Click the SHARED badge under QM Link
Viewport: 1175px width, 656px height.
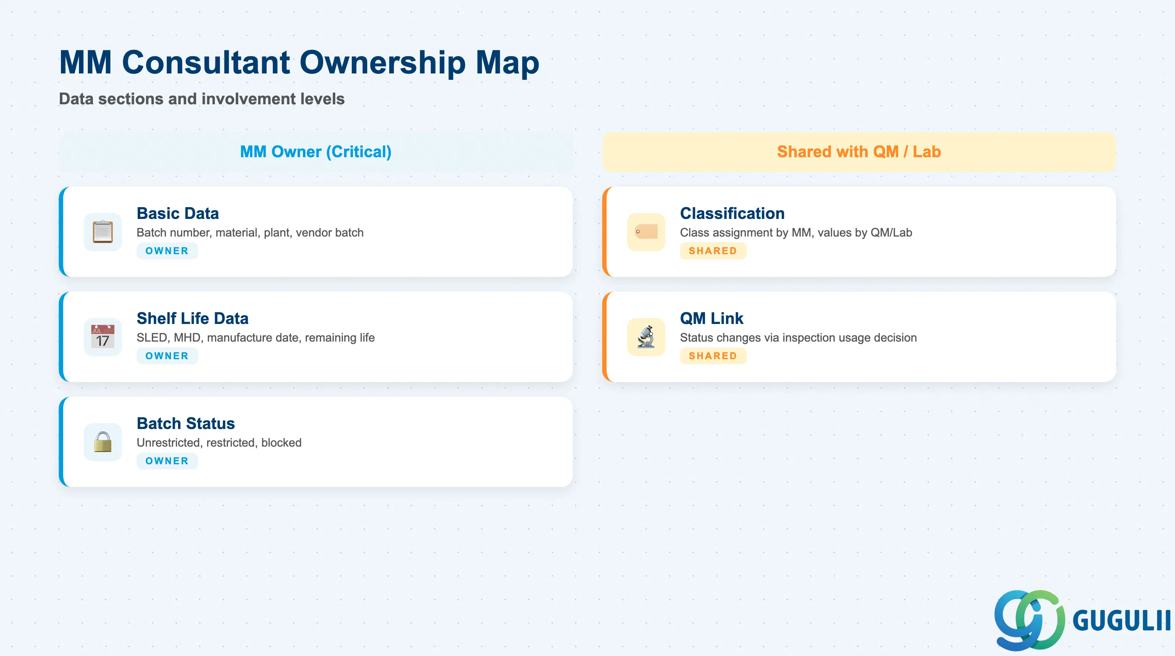(x=713, y=356)
